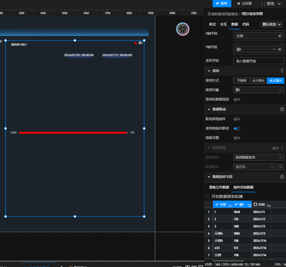This screenshot has width=286, height=267.
Task: Turn on the 联动其他组件 switch
Action: pyautogui.click(x=237, y=119)
